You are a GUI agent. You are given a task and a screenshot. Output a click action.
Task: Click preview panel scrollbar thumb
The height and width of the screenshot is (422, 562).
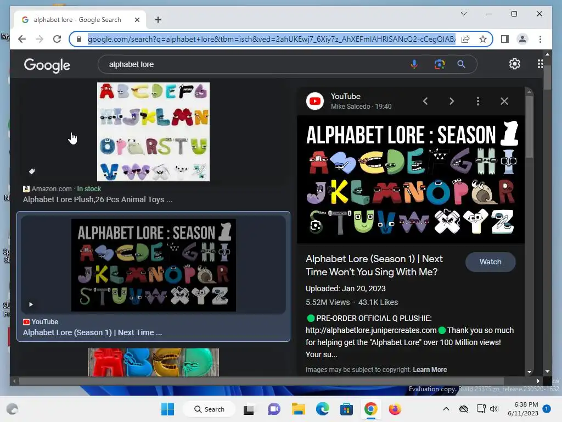point(530,126)
